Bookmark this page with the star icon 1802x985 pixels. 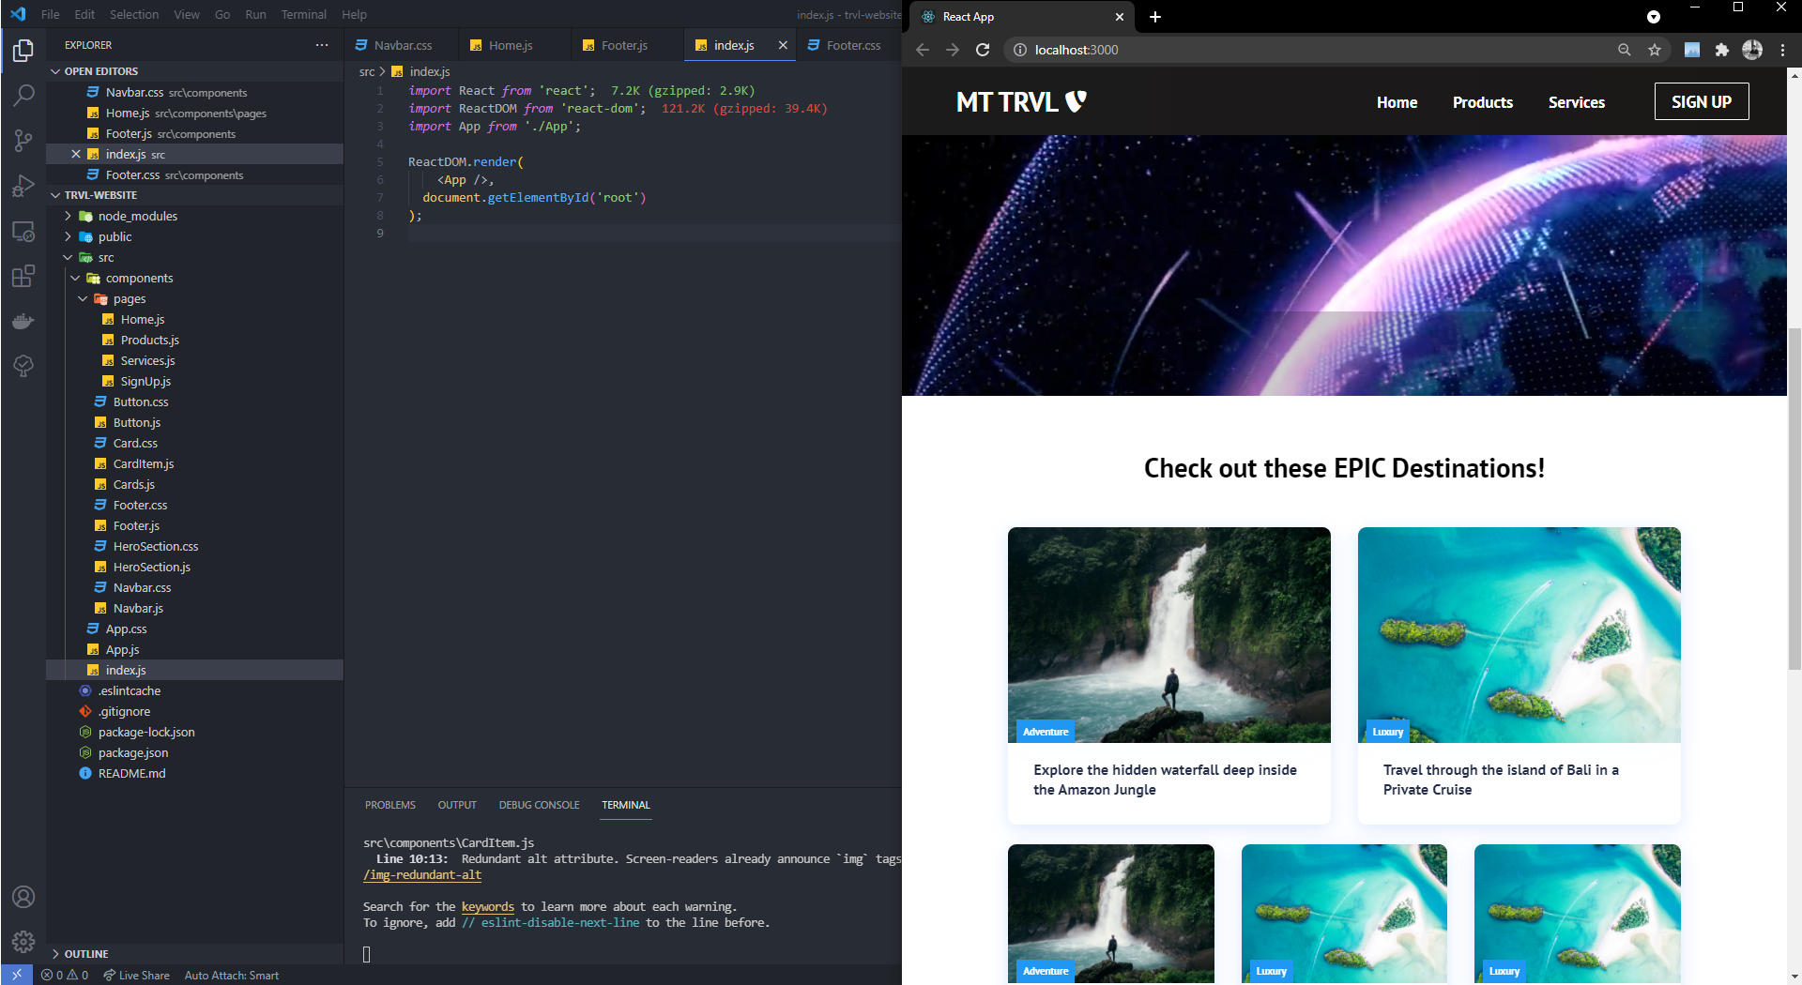pyautogui.click(x=1655, y=50)
